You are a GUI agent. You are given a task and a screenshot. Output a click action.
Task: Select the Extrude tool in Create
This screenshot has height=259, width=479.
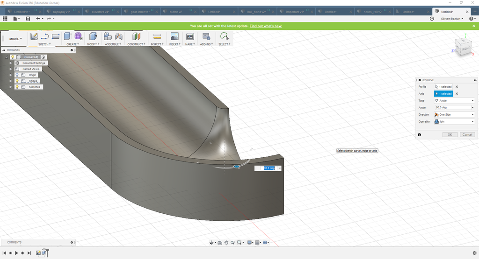[67, 36]
